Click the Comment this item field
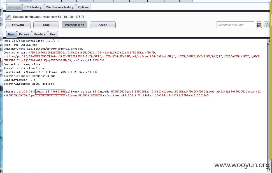The image size is (272, 173). pos(235,25)
